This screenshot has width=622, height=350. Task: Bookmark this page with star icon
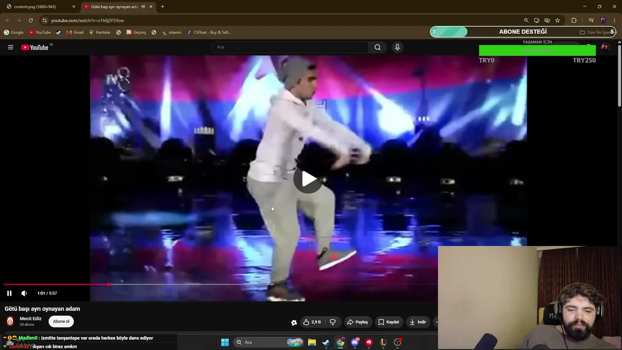pos(557,20)
